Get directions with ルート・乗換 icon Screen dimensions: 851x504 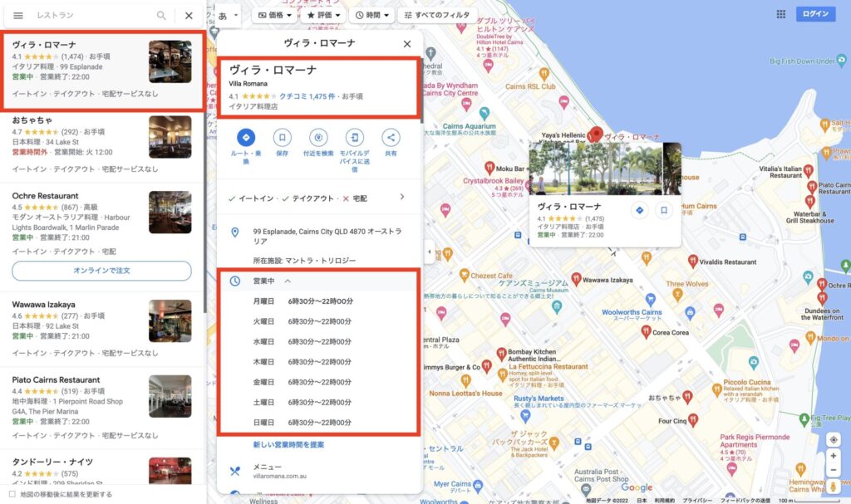(246, 138)
